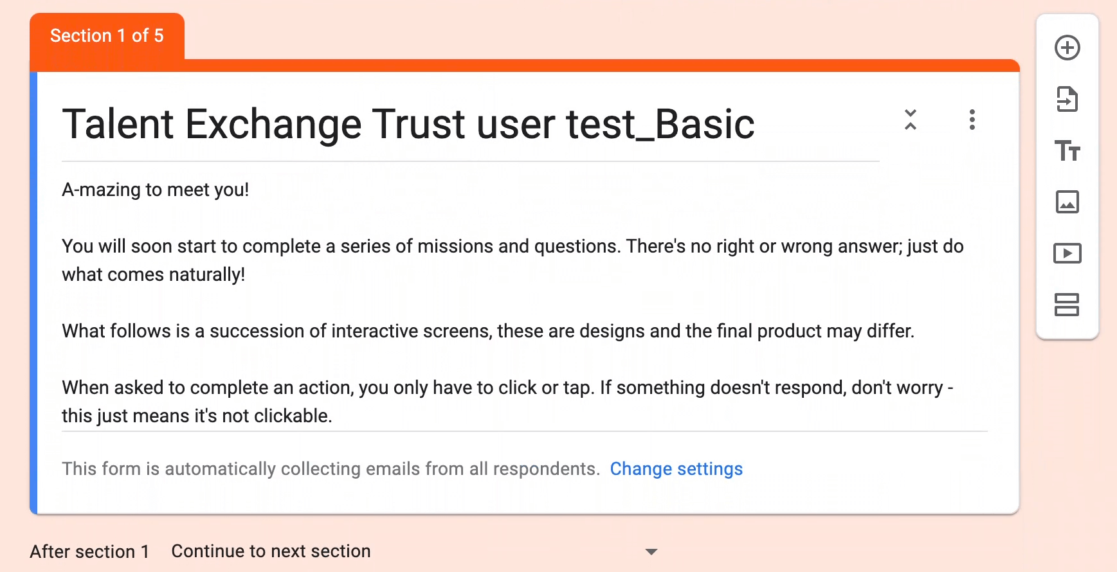Click the Add question icon
The width and height of the screenshot is (1117, 572).
click(x=1067, y=48)
